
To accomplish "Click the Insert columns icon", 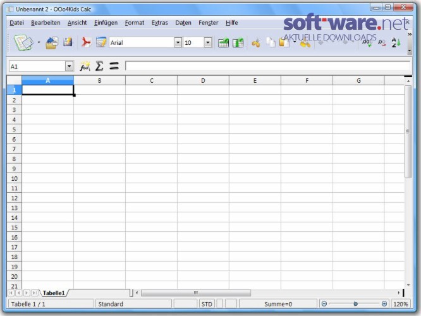I will 238,42.
